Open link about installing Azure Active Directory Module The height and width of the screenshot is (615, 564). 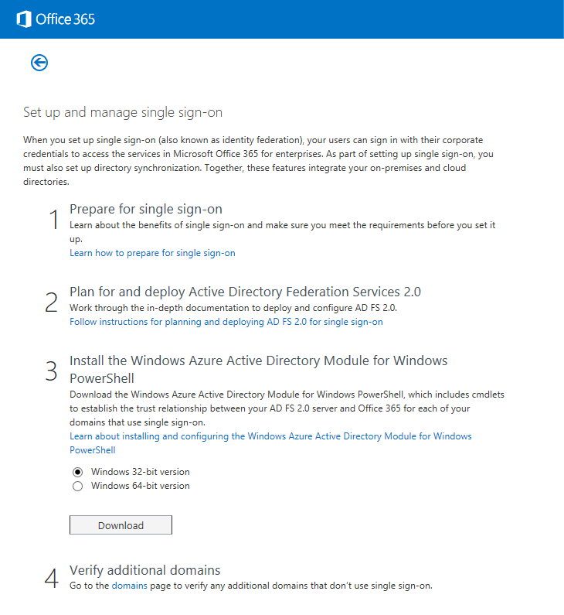[x=270, y=442]
